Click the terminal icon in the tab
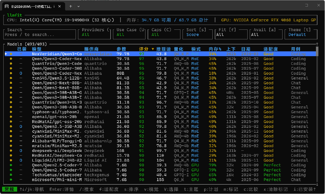This screenshot has width=325, height=194. [7, 6]
